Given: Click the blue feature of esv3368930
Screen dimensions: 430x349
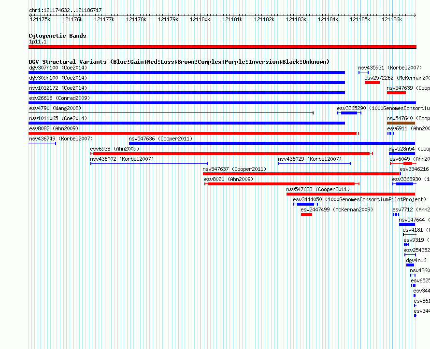Looking at the screenshot, I should [404, 184].
